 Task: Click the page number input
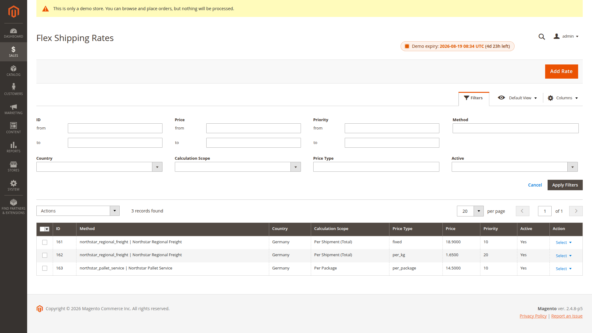pos(545,211)
